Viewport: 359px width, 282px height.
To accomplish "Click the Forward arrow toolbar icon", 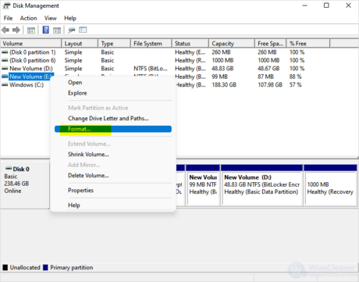I will (x=16, y=30).
